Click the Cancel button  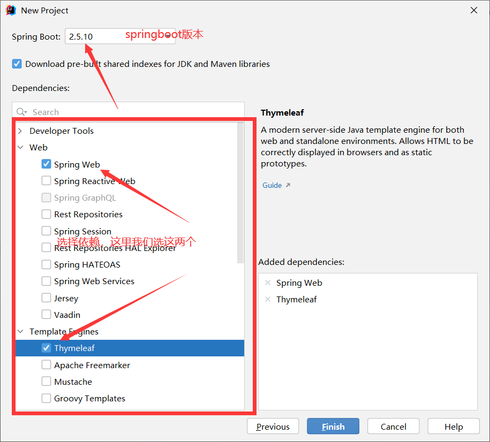[394, 426]
